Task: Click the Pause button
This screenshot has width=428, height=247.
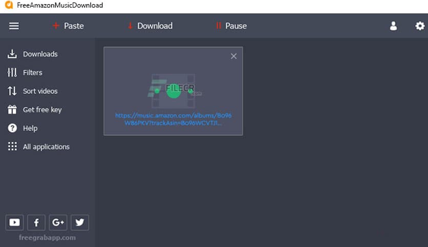Action: pos(231,26)
